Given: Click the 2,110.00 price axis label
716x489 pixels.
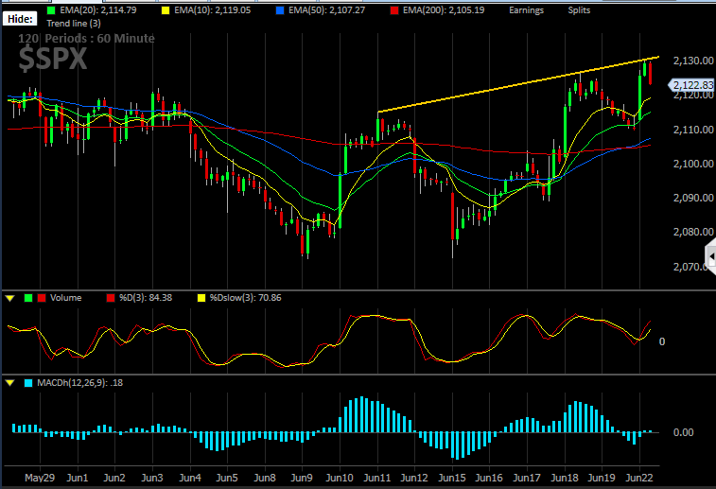Looking at the screenshot, I should point(693,130).
